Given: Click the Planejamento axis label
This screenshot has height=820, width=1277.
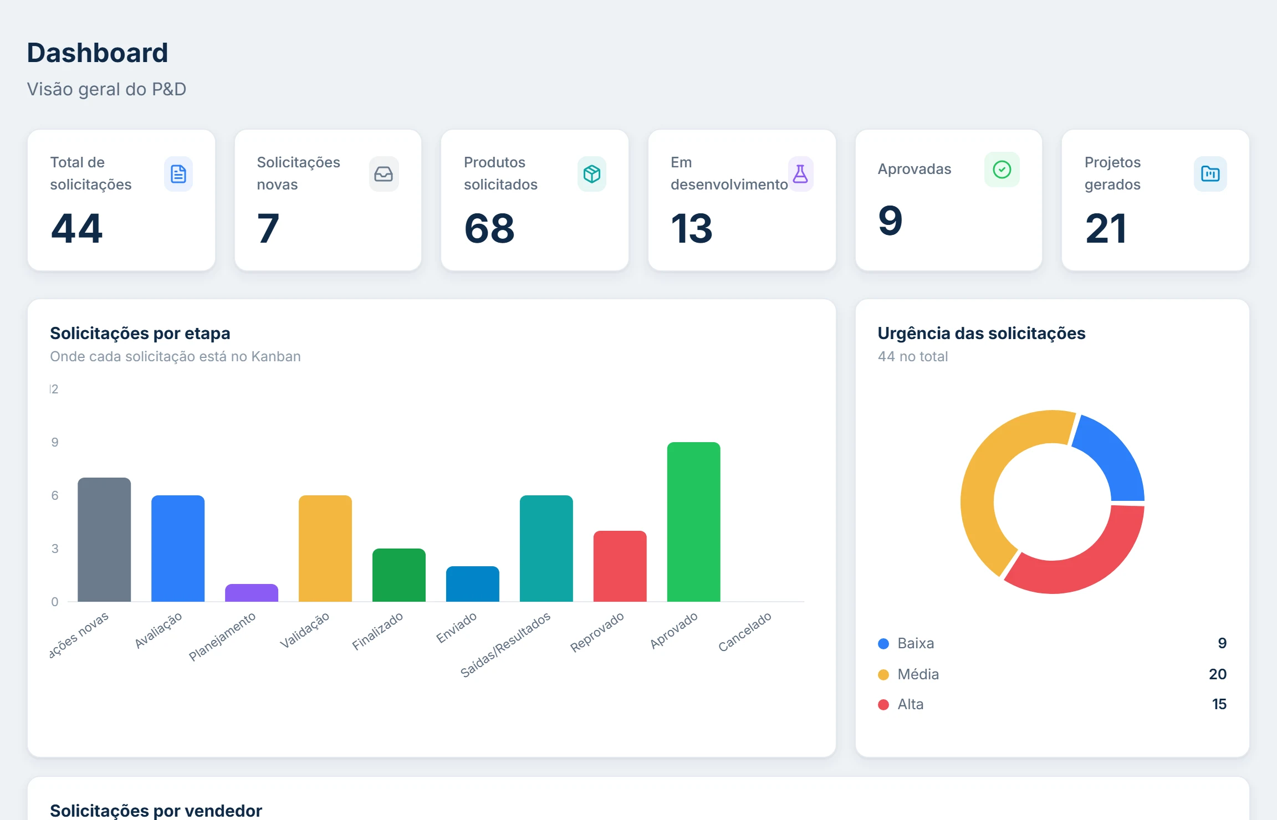Looking at the screenshot, I should (222, 637).
